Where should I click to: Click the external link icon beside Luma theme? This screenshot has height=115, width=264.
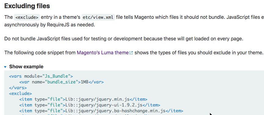click(131, 53)
